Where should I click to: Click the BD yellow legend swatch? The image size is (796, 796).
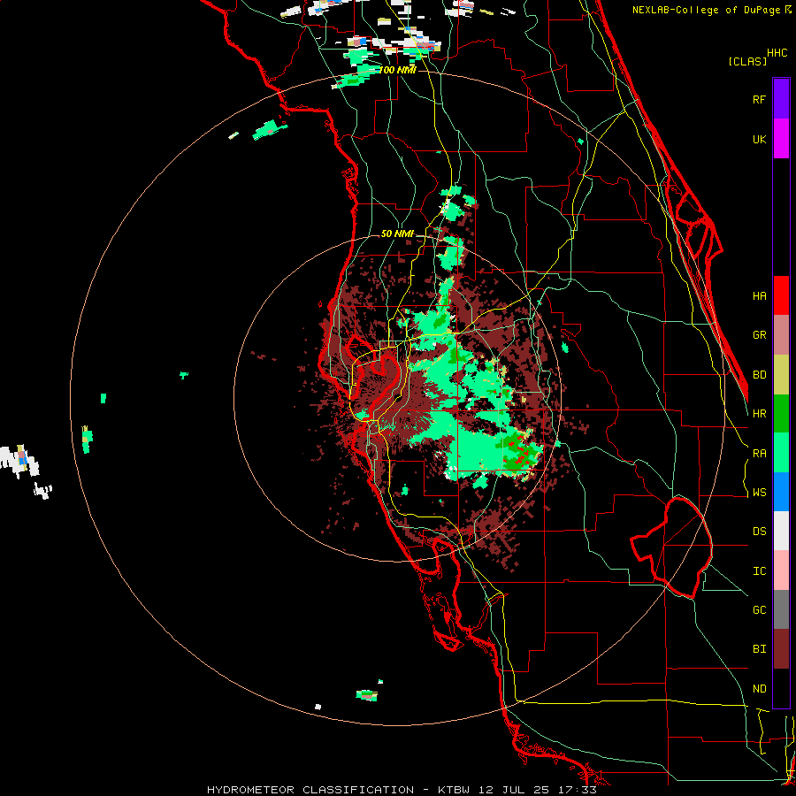pos(781,375)
